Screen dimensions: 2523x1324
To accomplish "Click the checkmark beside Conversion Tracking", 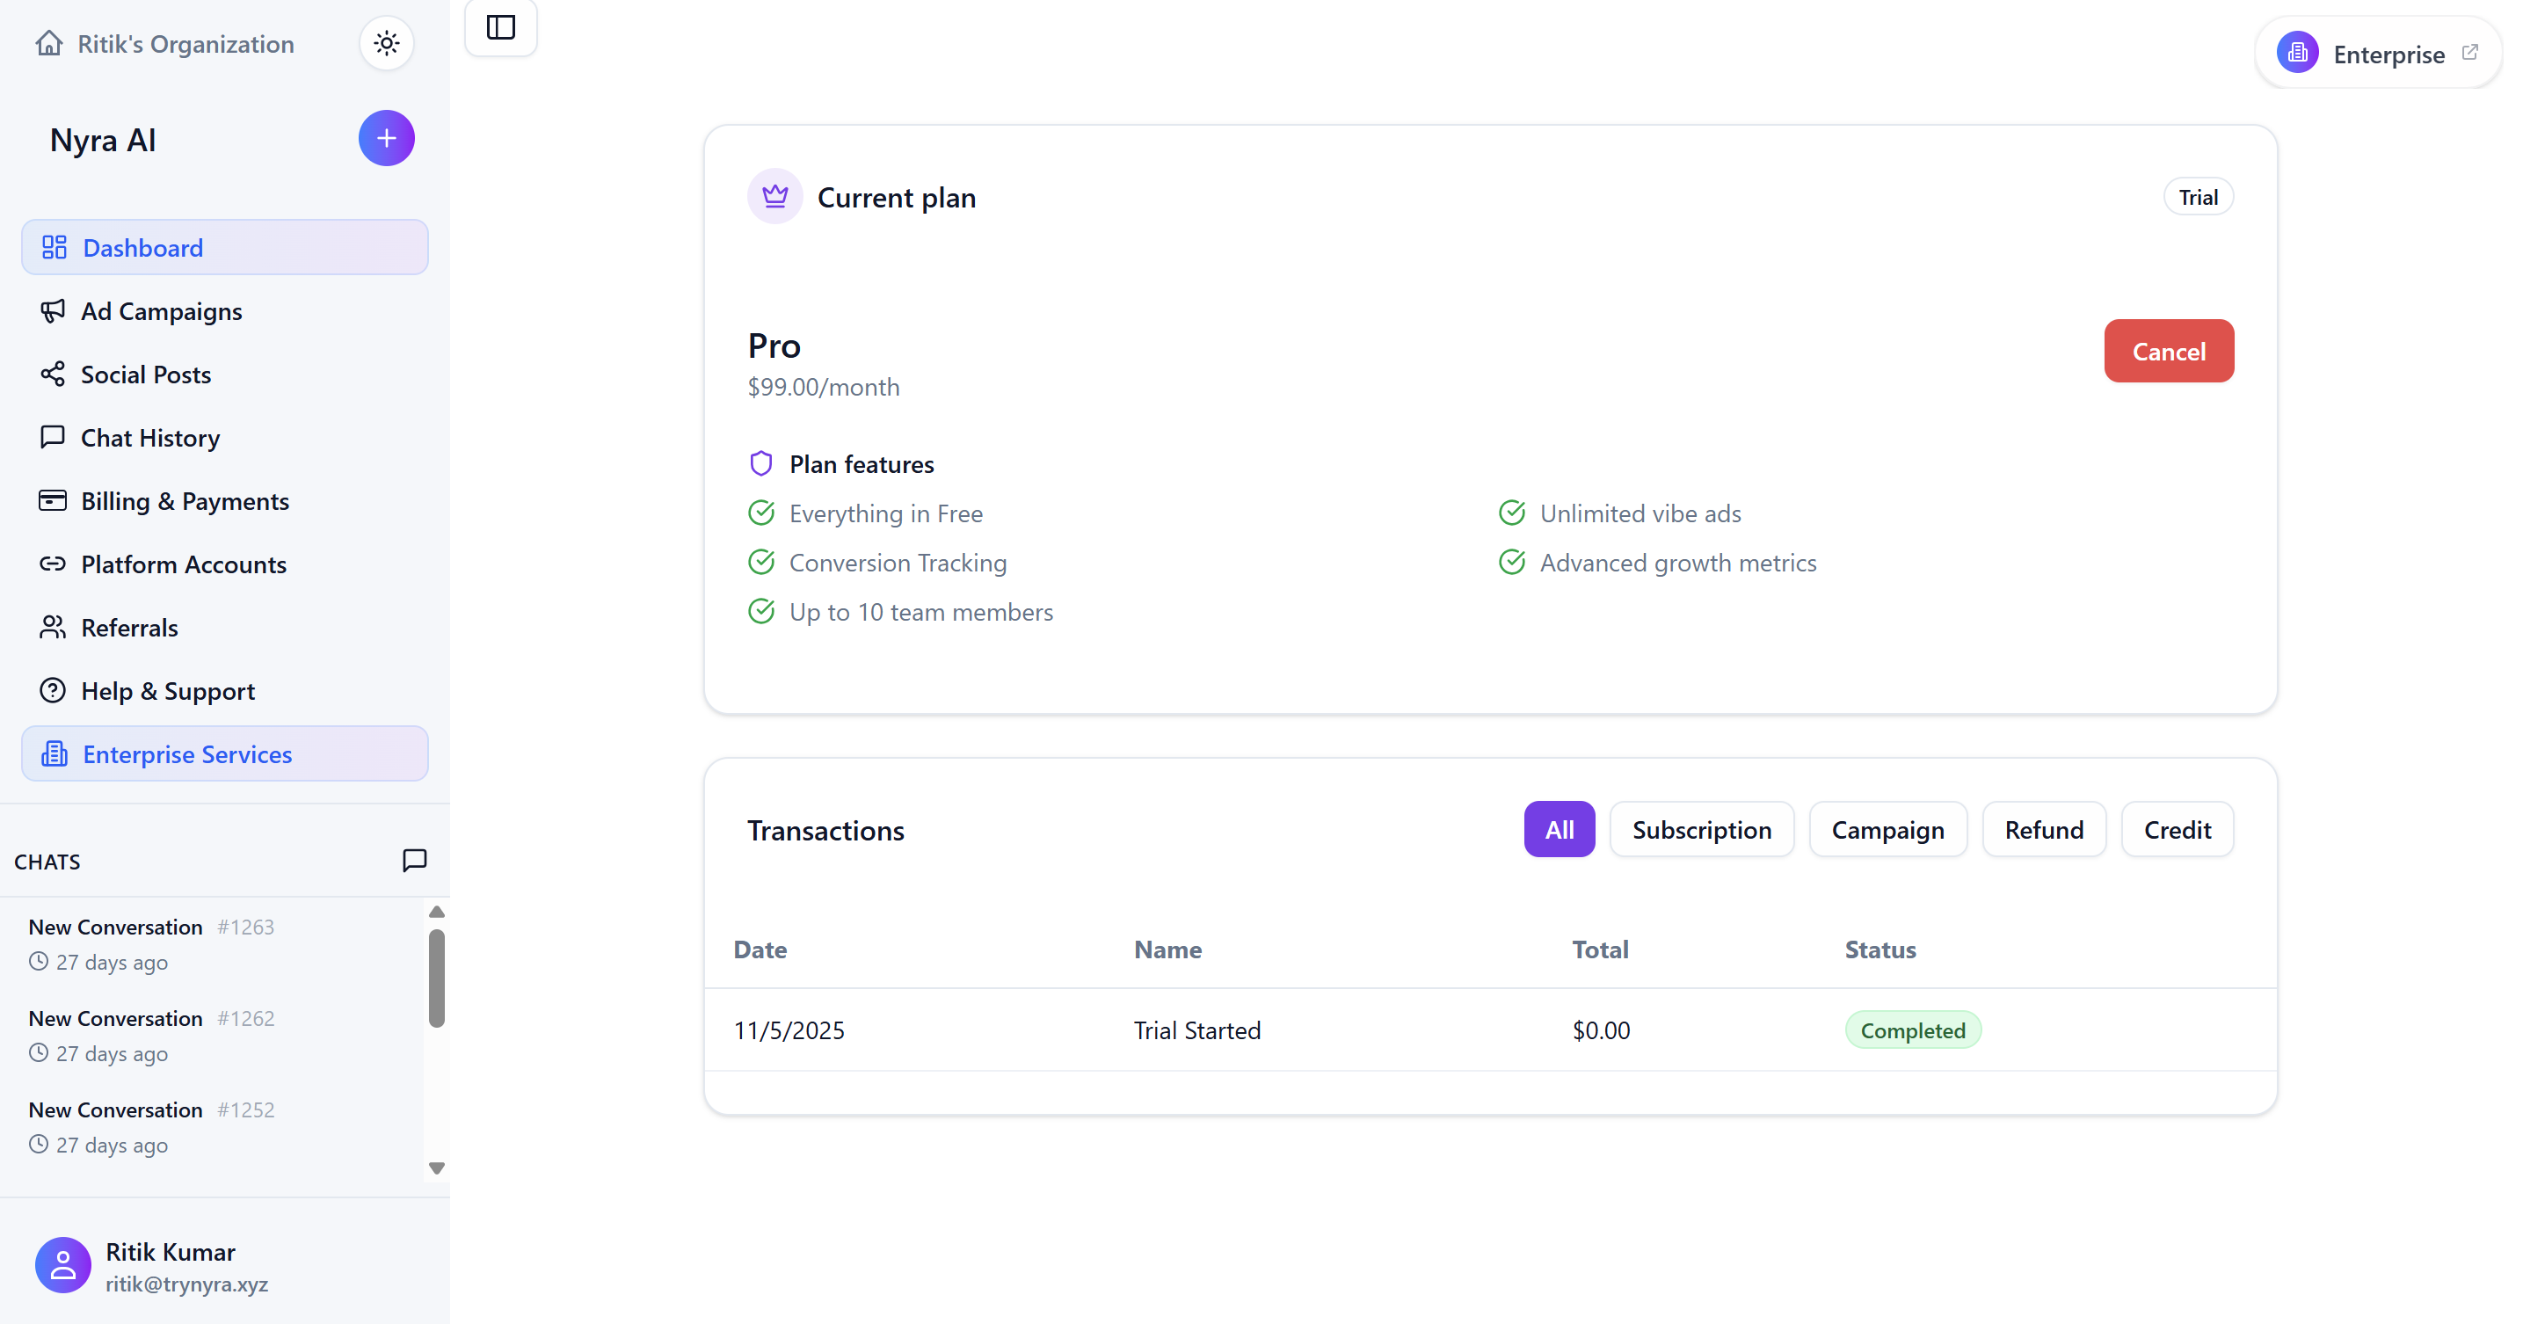I will click(761, 561).
